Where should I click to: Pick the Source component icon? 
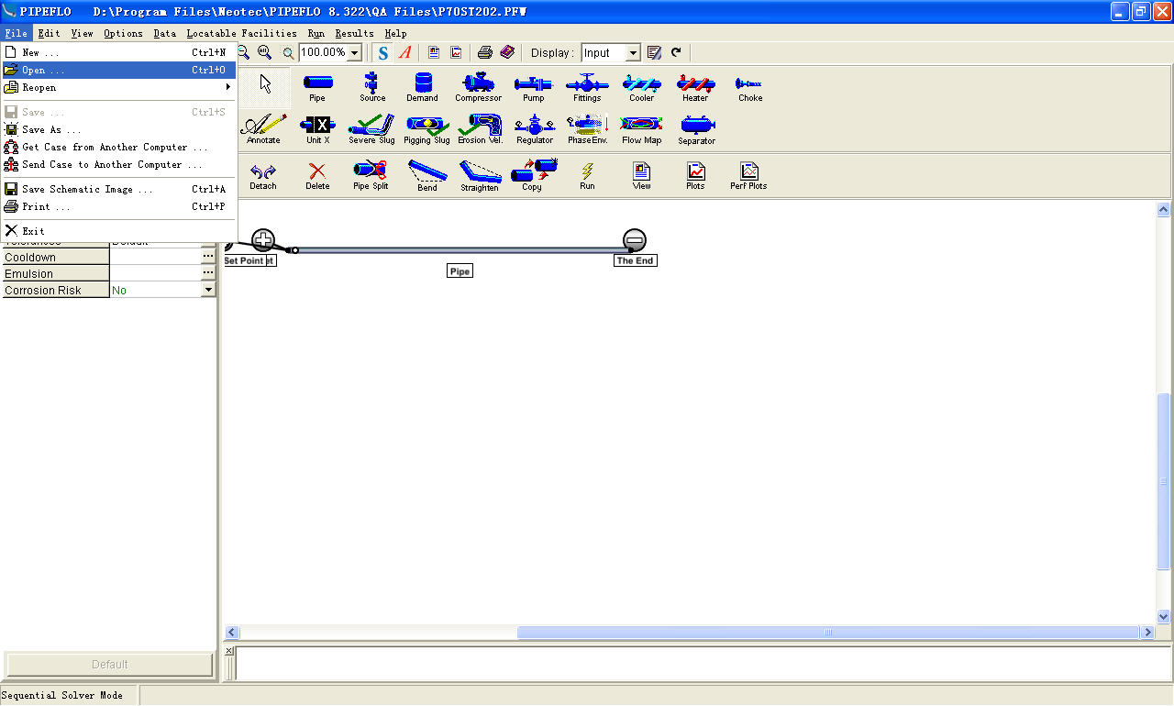click(x=372, y=87)
